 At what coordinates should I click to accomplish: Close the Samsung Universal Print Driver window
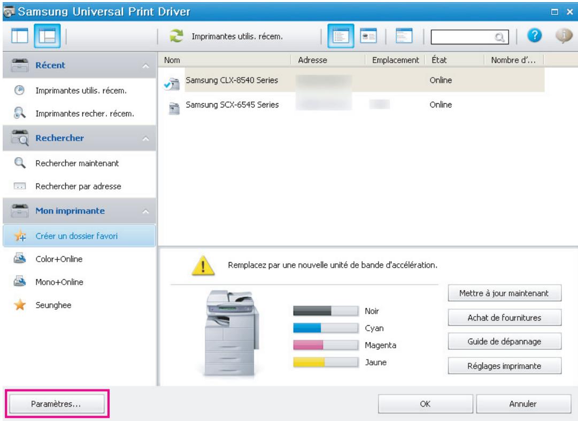(x=570, y=12)
